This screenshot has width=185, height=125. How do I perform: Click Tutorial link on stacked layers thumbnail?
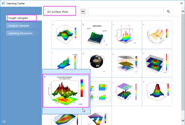[136, 72]
